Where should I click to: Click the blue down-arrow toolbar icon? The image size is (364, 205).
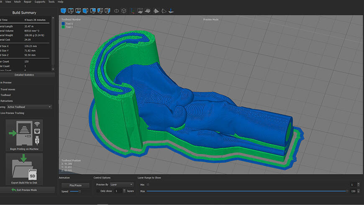pyautogui.click(x=172, y=10)
